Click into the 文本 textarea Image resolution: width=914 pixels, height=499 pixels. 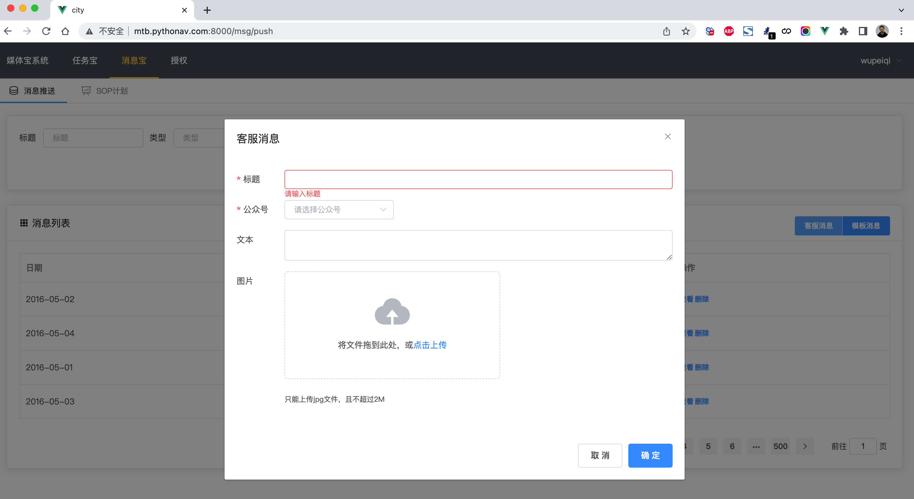click(x=478, y=245)
